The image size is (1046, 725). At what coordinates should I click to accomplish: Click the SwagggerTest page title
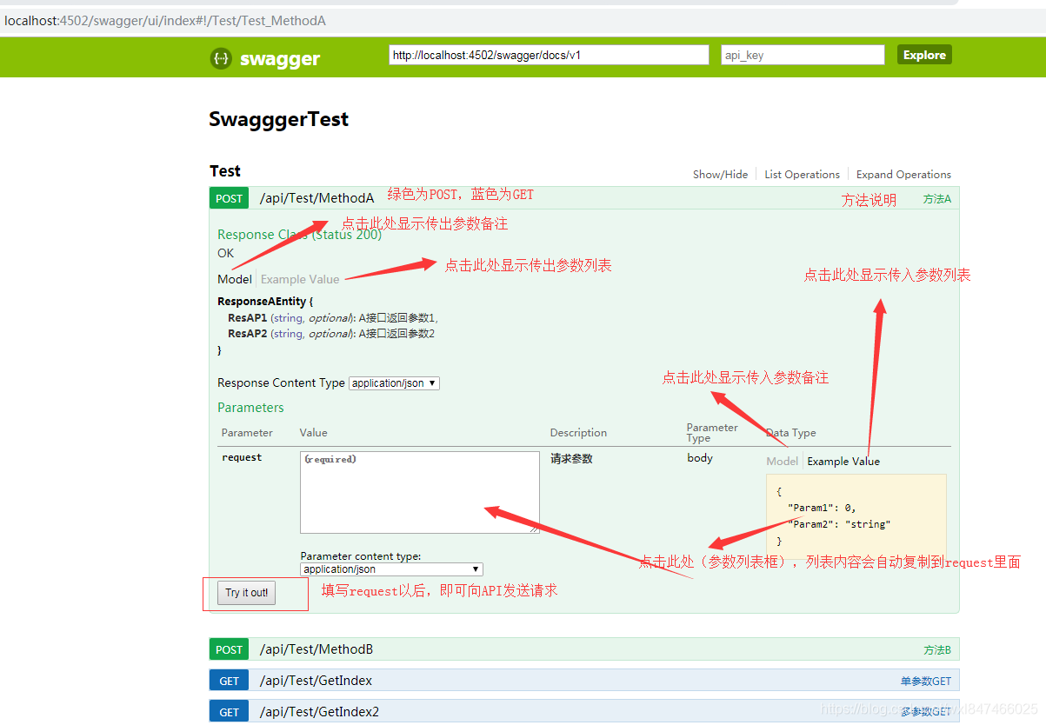[x=278, y=119]
